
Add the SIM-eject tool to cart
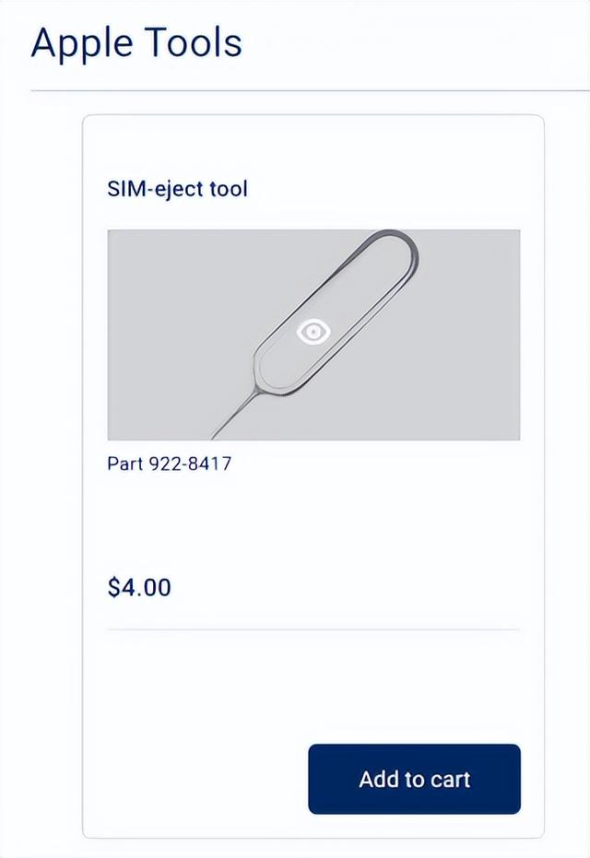[414, 779]
